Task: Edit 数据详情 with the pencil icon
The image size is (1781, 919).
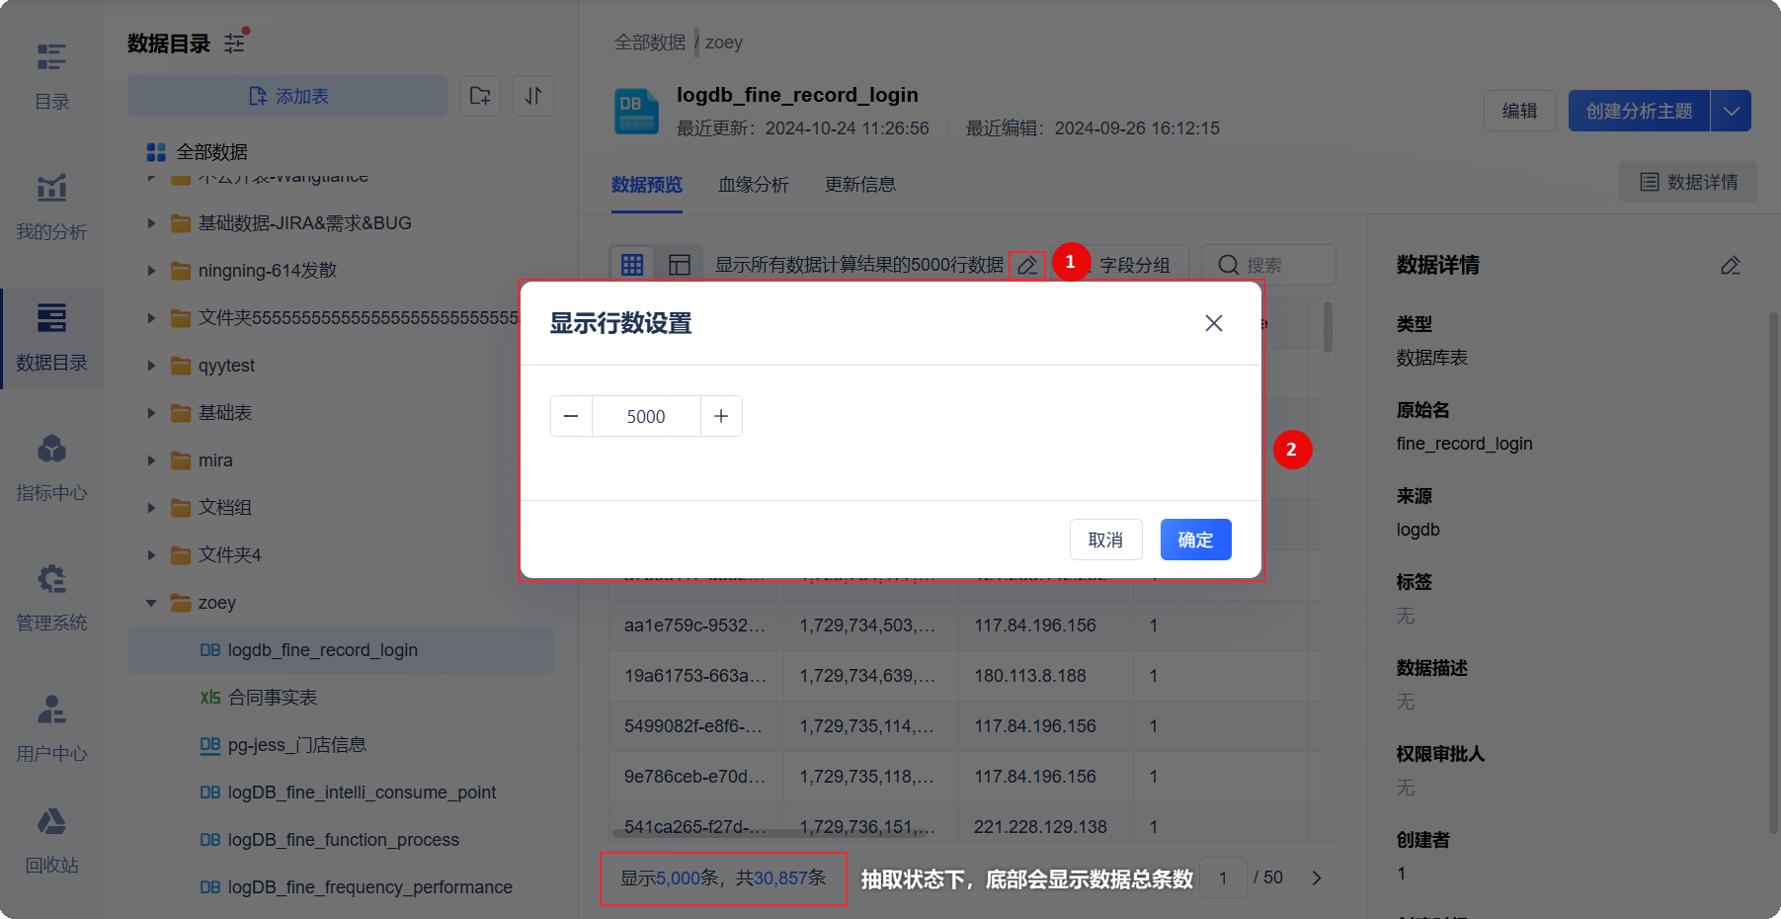Action: point(1731,265)
